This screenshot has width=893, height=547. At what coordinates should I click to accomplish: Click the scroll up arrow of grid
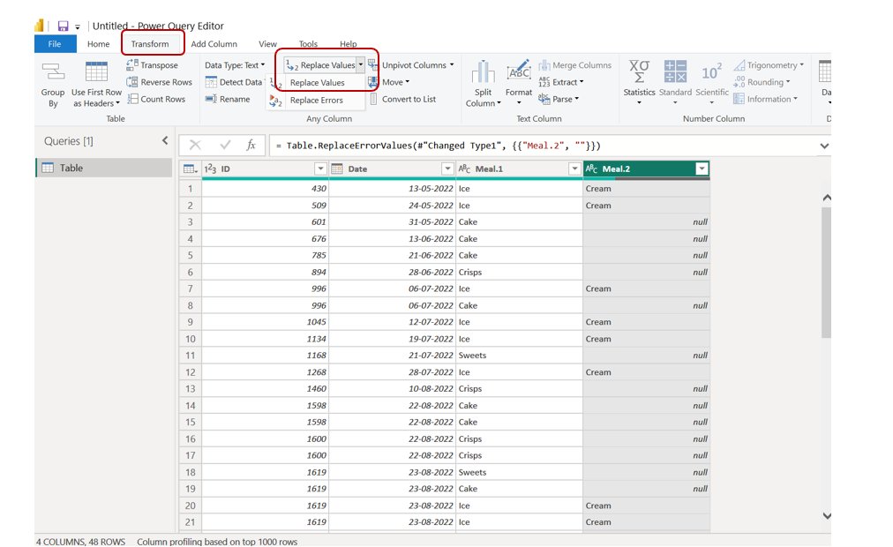coord(827,198)
